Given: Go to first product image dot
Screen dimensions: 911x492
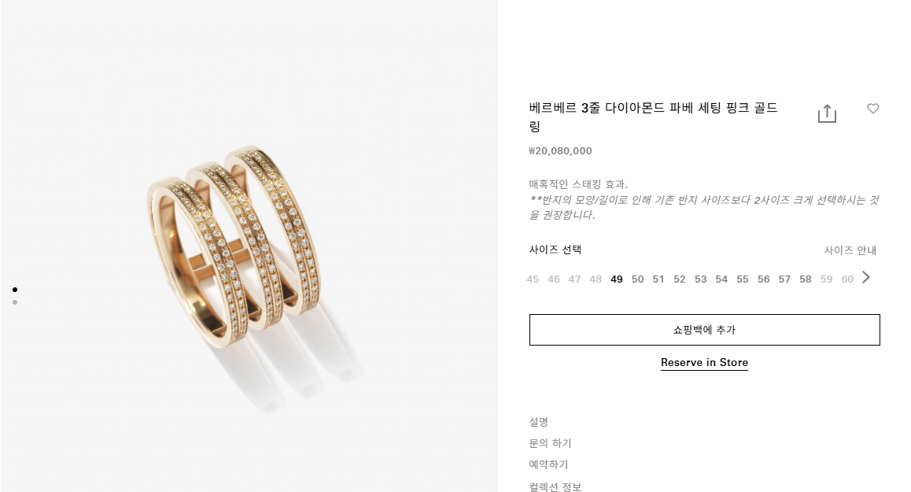Looking at the screenshot, I should pos(15,290).
